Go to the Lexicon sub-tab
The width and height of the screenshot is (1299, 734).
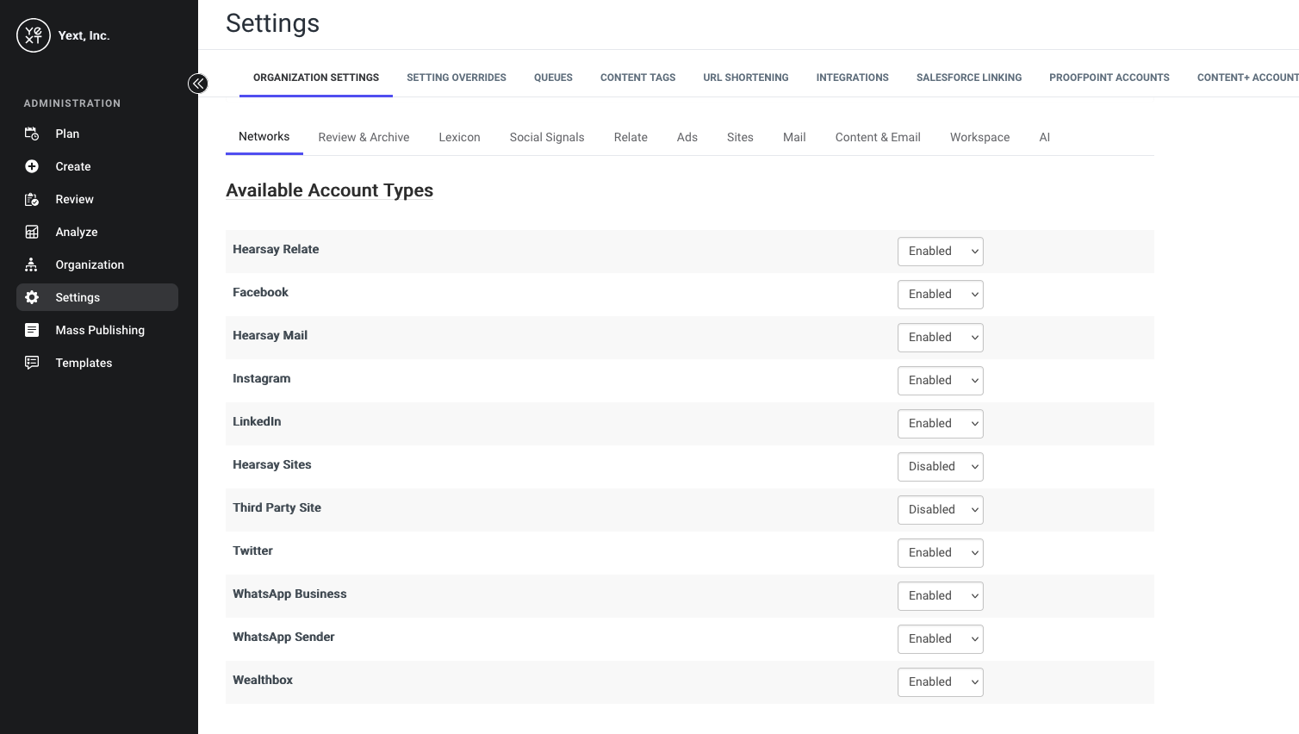click(459, 137)
